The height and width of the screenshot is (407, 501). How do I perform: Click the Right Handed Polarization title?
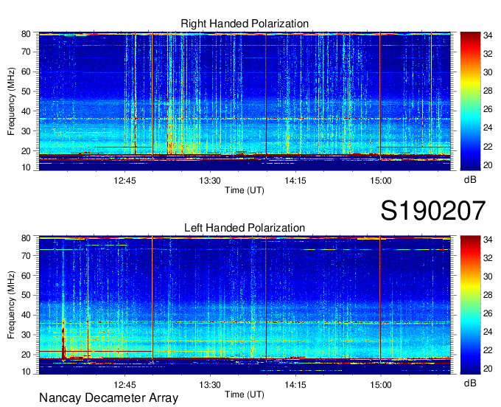point(245,24)
